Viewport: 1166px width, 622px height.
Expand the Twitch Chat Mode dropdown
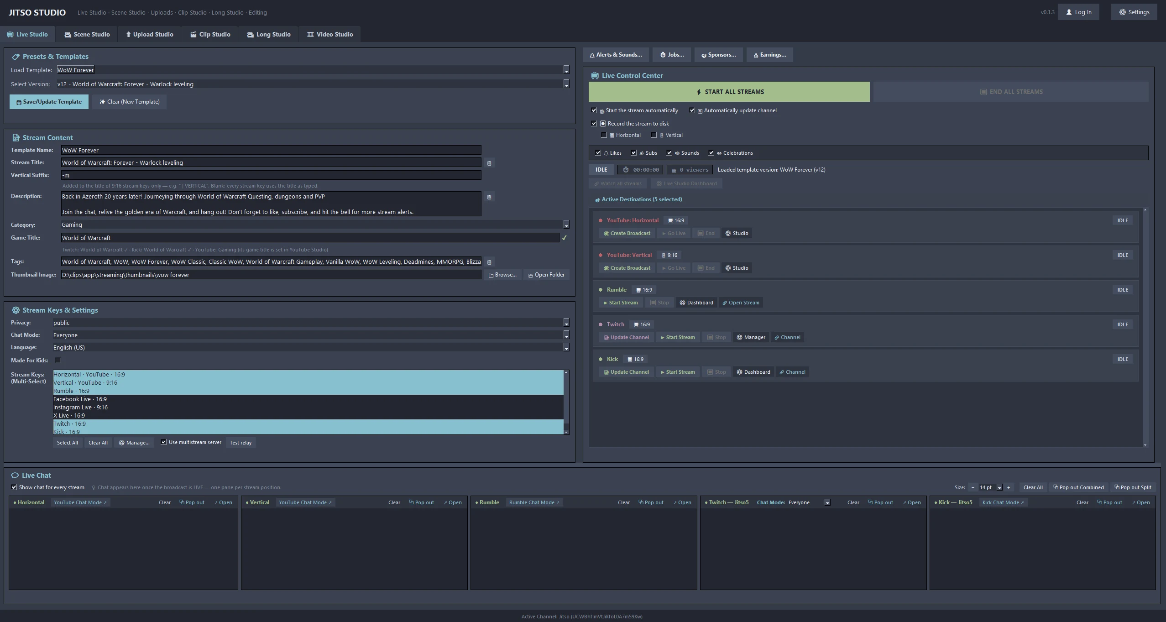pos(827,502)
